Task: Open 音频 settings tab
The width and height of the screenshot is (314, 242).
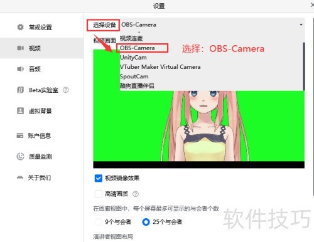Action: 41,69
